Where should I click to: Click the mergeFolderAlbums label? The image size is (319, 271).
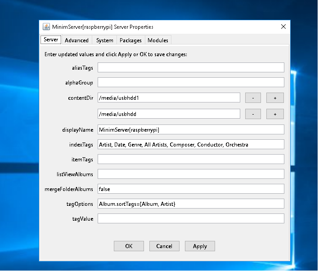coord(69,190)
